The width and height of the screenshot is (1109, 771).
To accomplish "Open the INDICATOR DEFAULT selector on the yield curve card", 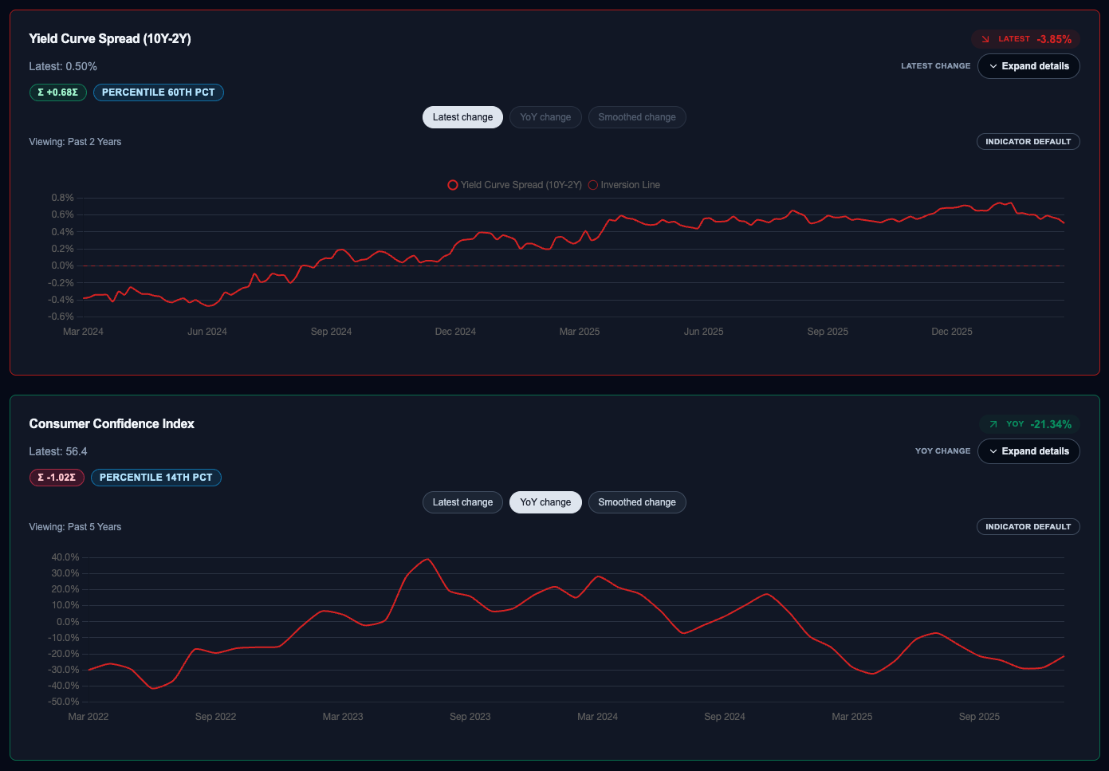I will 1028,141.
